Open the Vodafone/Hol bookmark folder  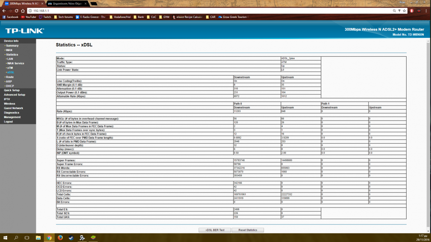coord(120,17)
